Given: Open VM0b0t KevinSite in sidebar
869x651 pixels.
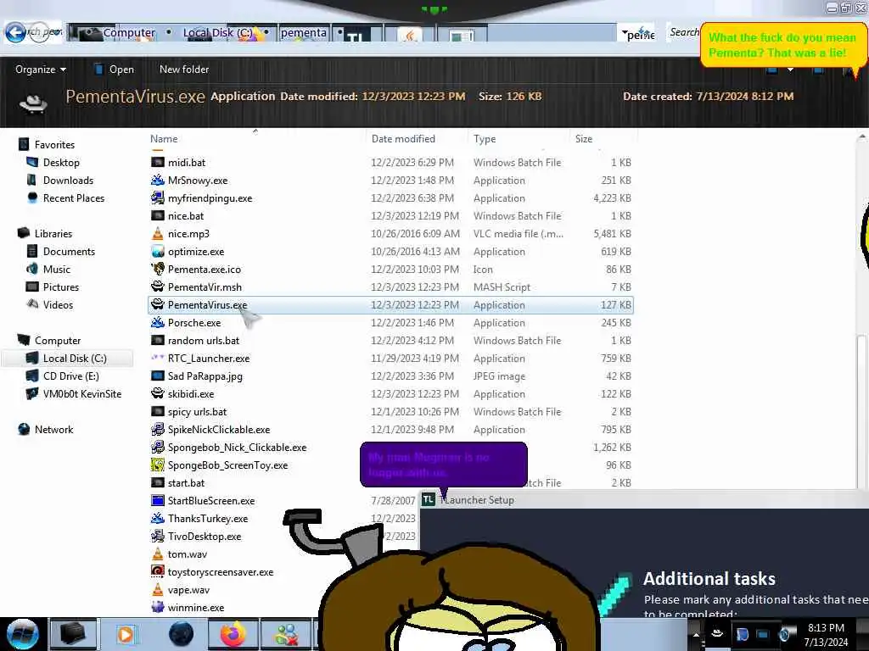Looking at the screenshot, I should (82, 394).
